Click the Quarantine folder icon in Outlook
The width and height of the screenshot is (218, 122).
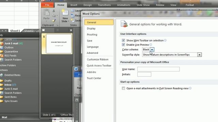click(x=2, y=52)
